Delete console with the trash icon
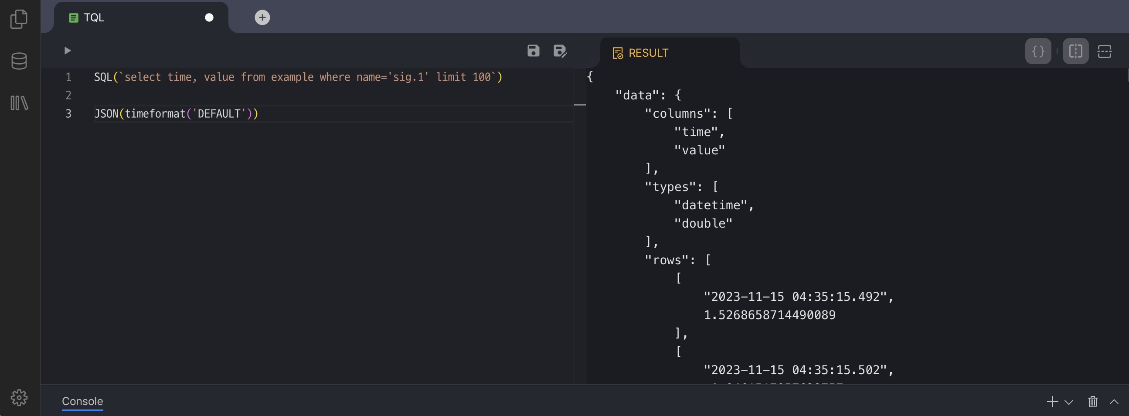Screen dimensions: 1129x416 [1092, 402]
